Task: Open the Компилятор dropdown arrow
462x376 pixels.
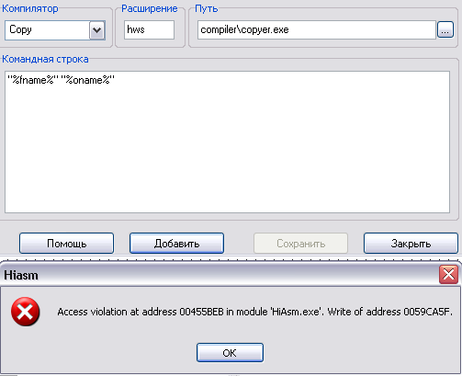Action: pyautogui.click(x=97, y=30)
